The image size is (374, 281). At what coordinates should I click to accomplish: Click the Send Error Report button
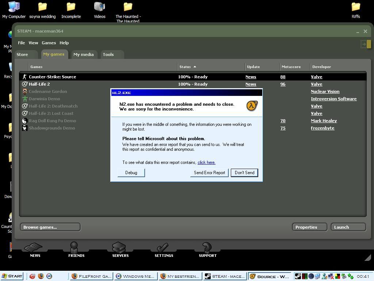click(209, 173)
